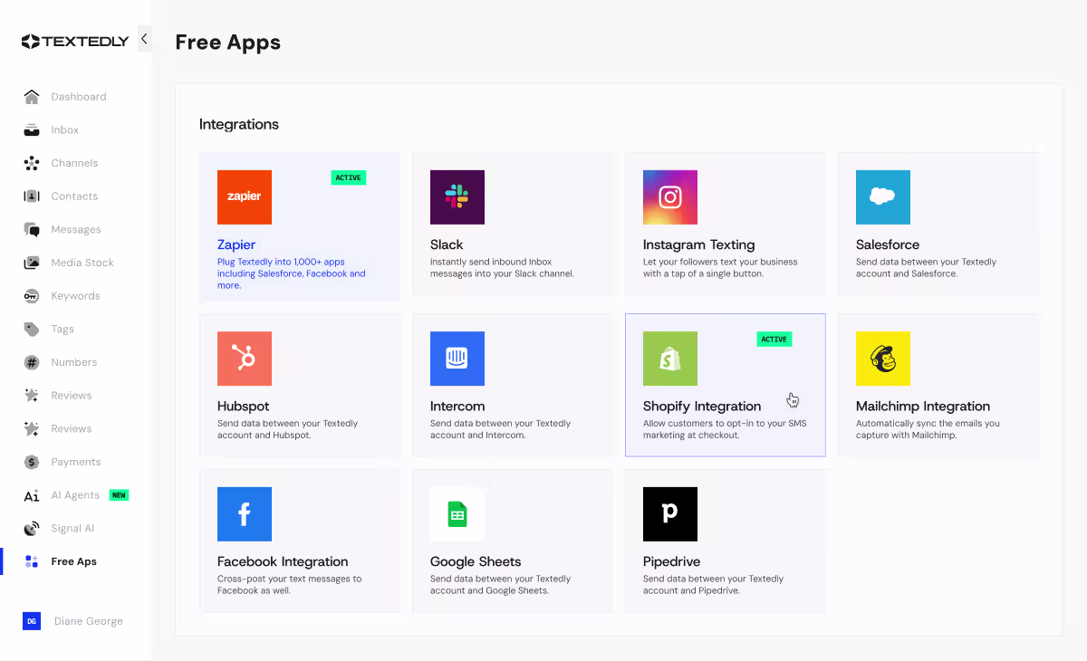Click the Payments dollar icon
Image resolution: width=1087 pixels, height=661 pixels.
(x=32, y=462)
